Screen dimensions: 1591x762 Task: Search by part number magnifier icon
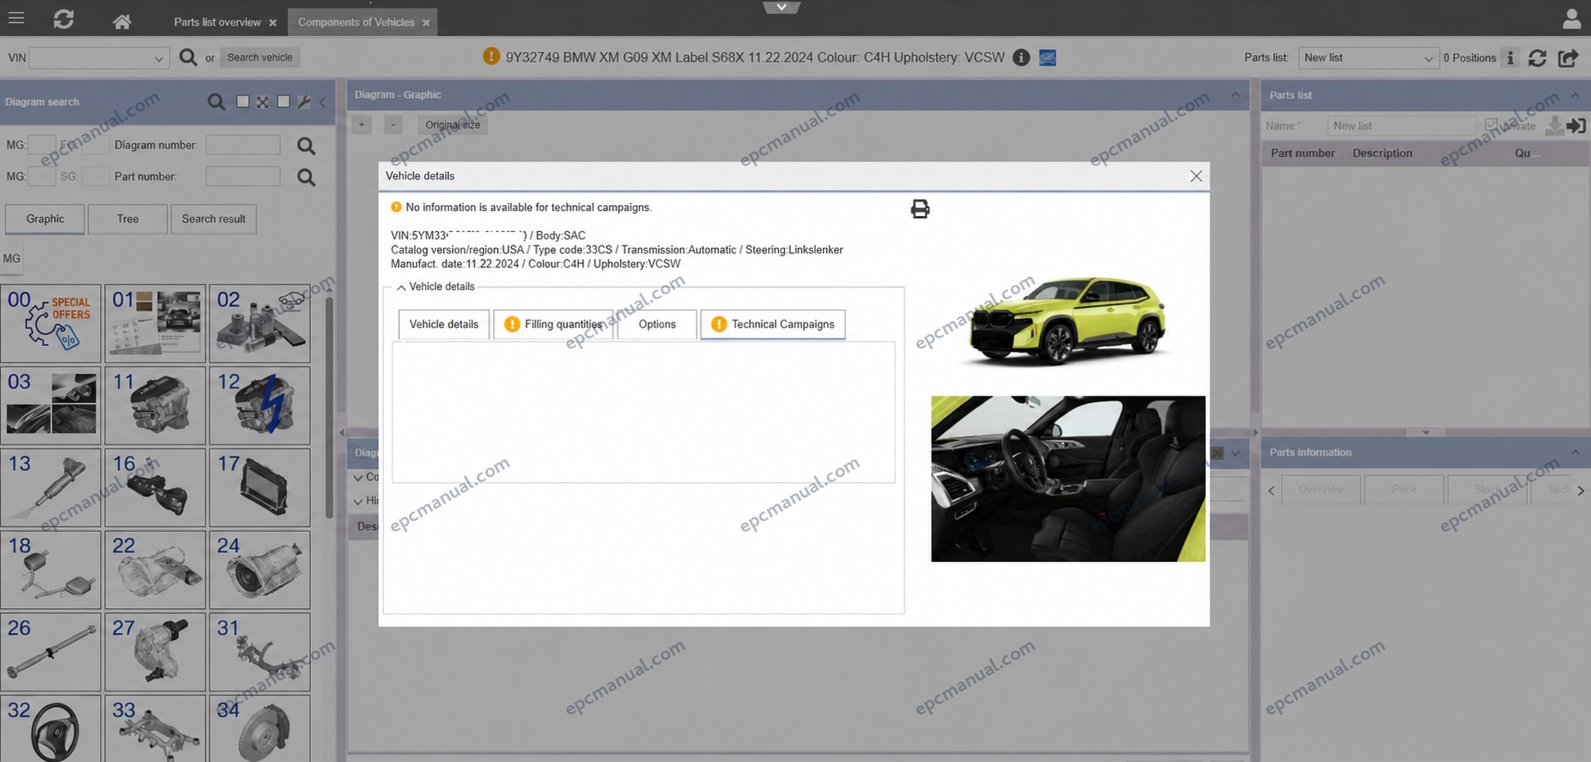[306, 178]
